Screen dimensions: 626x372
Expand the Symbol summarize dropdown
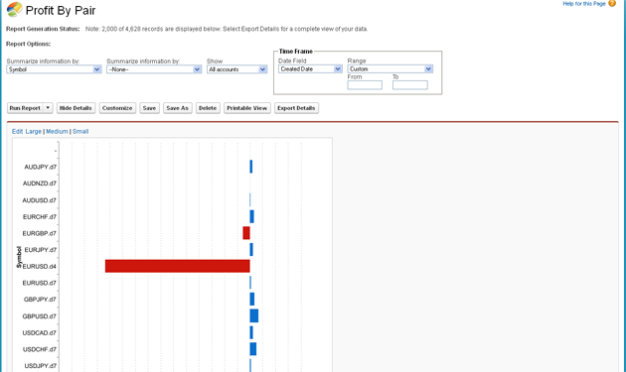[54, 69]
